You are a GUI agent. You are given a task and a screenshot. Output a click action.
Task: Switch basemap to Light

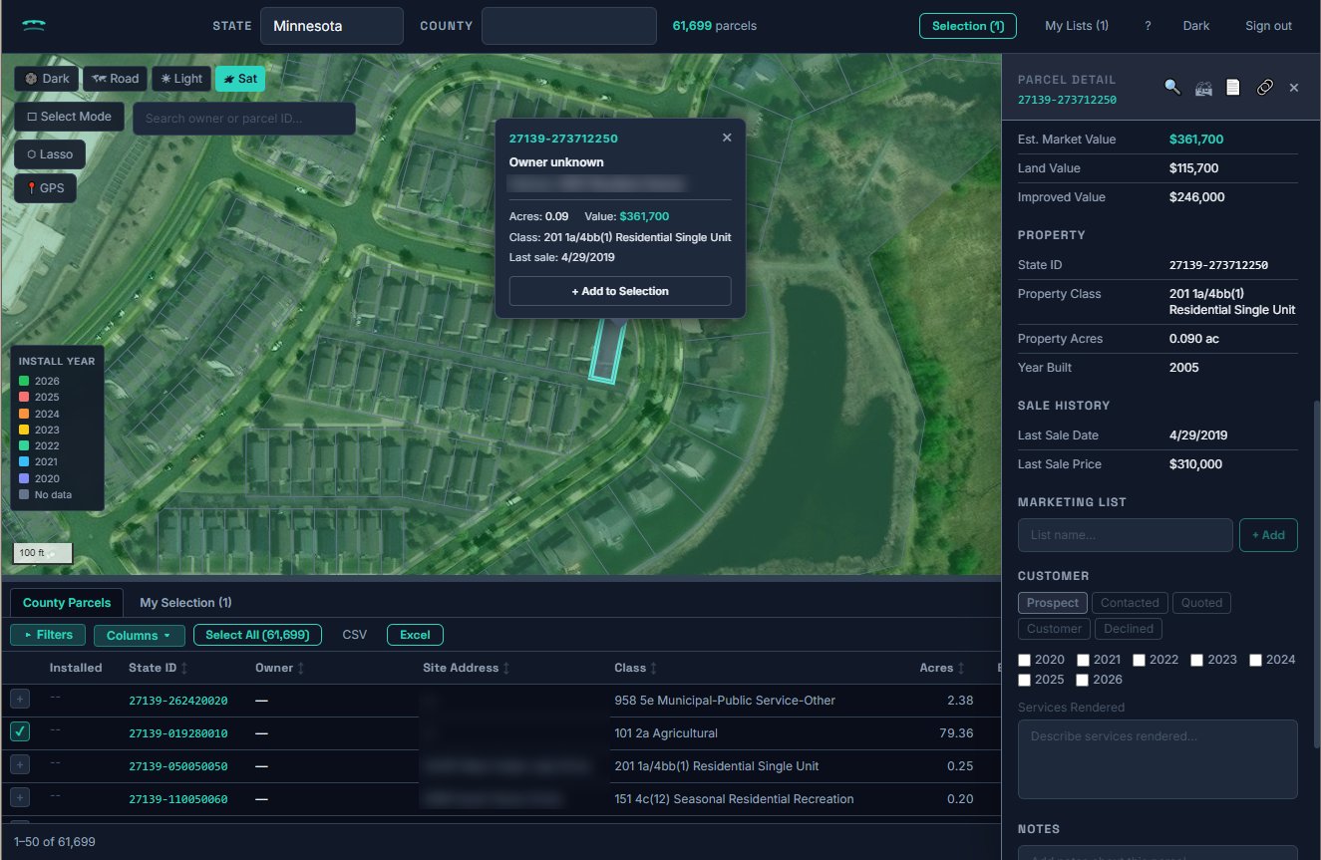click(x=181, y=79)
